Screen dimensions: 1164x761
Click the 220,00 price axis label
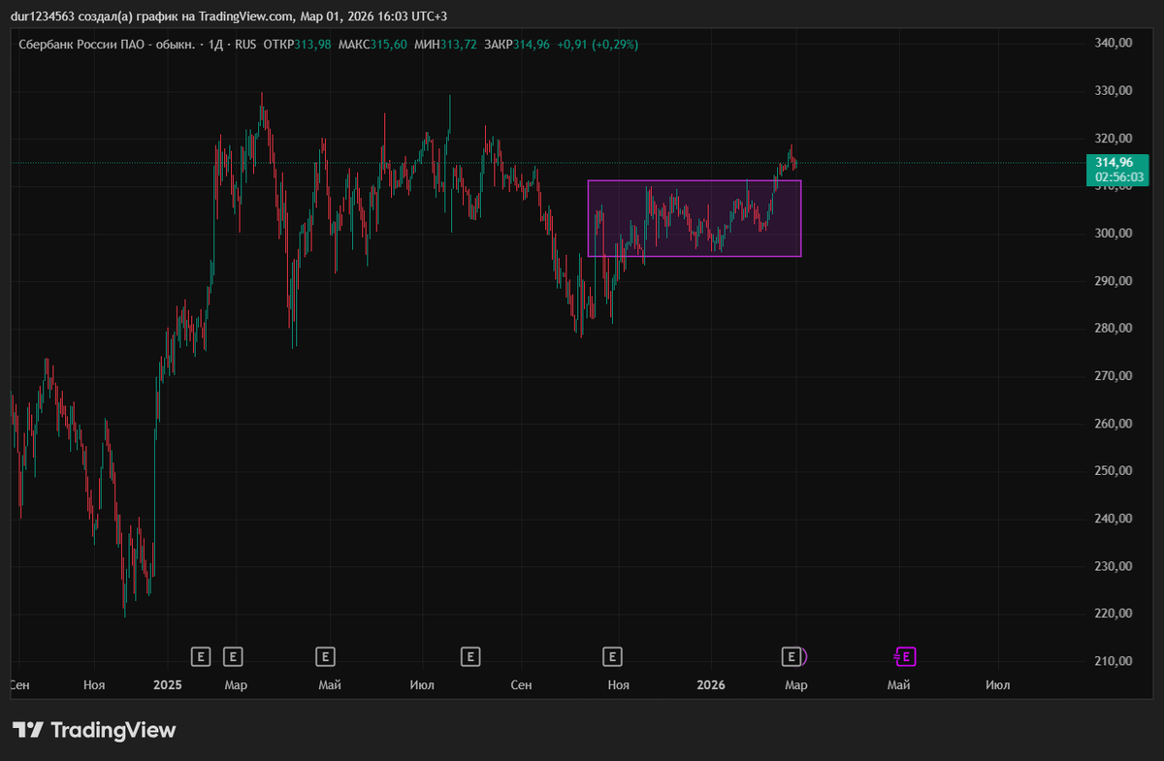click(x=1113, y=614)
